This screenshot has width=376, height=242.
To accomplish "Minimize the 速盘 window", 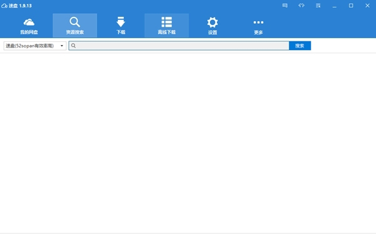I will (335, 6).
